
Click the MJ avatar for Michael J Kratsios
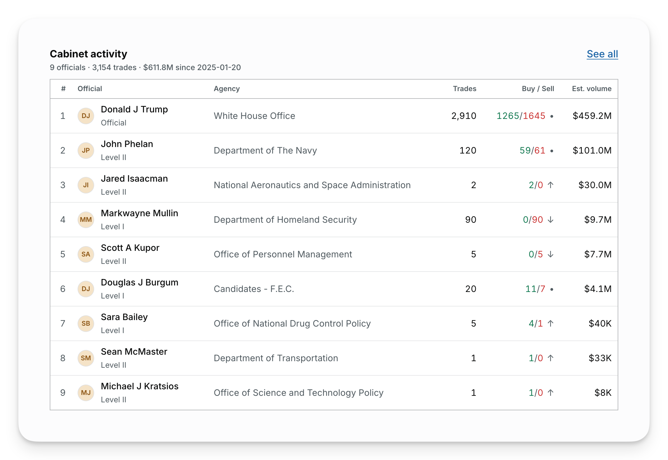86,393
